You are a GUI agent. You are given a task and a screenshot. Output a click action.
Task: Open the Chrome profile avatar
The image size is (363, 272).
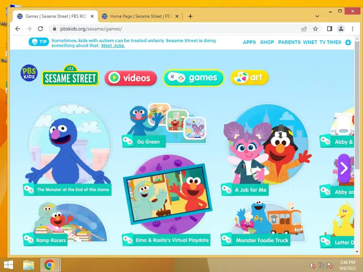pos(341,29)
